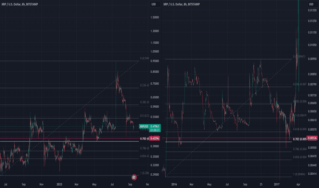The image size is (319, 188).
Task: Click the 0.85000 price scale label
Action: [155, 72]
